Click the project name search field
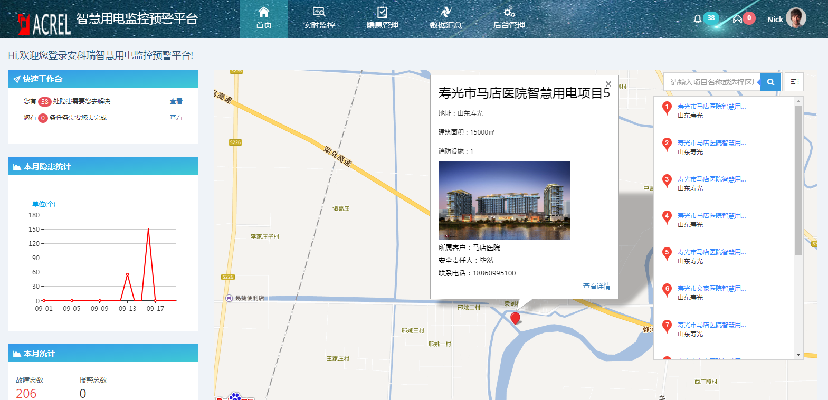The height and width of the screenshot is (400, 828). [712, 82]
